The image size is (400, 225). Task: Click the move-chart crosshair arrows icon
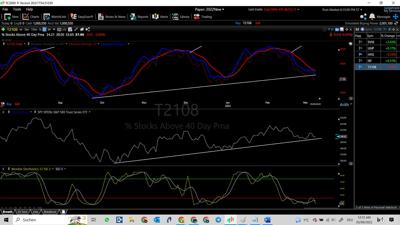(347, 29)
